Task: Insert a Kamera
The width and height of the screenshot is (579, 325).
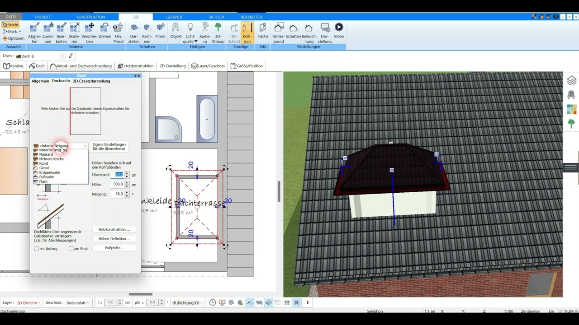Action: point(205,33)
